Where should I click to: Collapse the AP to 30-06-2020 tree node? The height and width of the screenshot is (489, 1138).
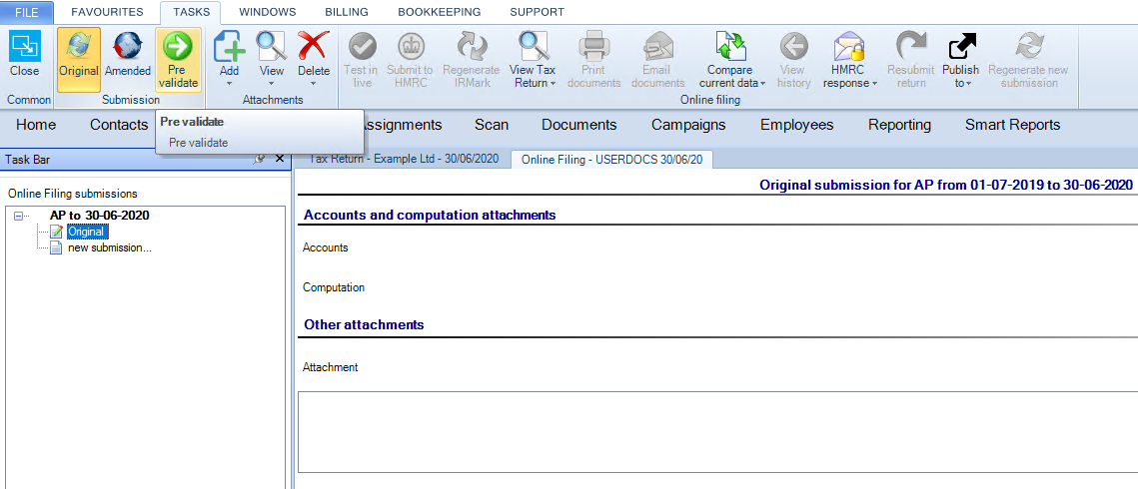(x=18, y=216)
